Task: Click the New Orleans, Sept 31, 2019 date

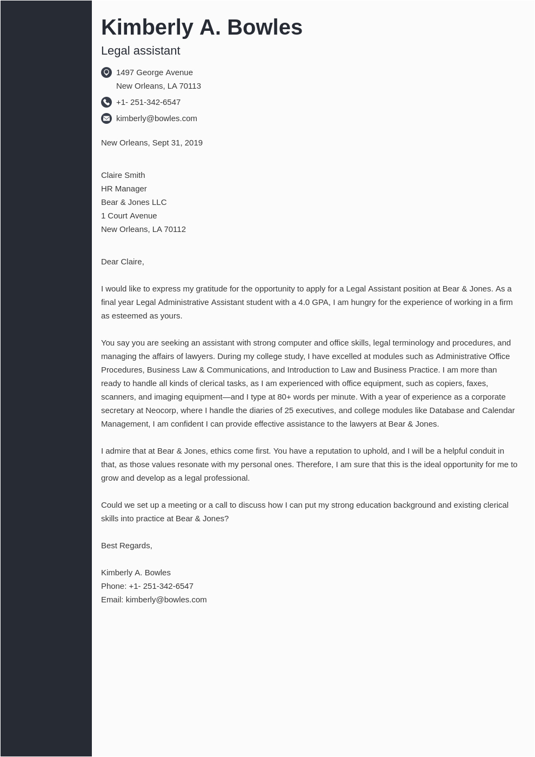Action: coord(152,143)
